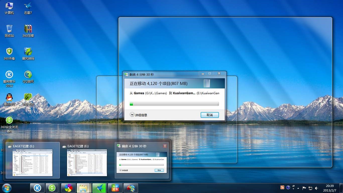The height and width of the screenshot is (193, 343).
Task: Launch QQ旋风 from the desktop
Action: click(28, 74)
